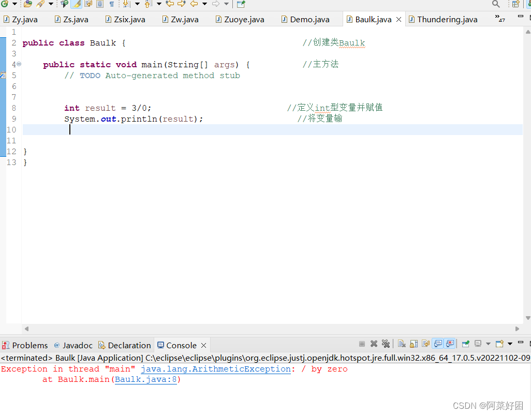Navigate Back with the left arrow

click(194, 4)
